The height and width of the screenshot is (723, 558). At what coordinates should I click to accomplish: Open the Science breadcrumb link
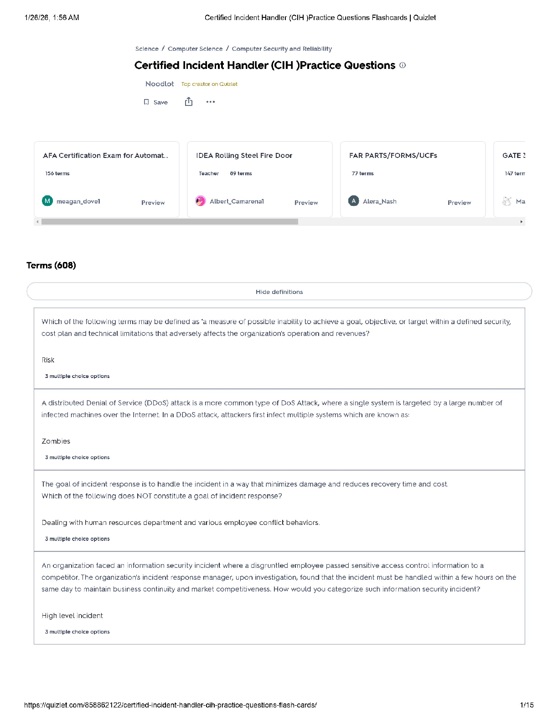[147, 49]
